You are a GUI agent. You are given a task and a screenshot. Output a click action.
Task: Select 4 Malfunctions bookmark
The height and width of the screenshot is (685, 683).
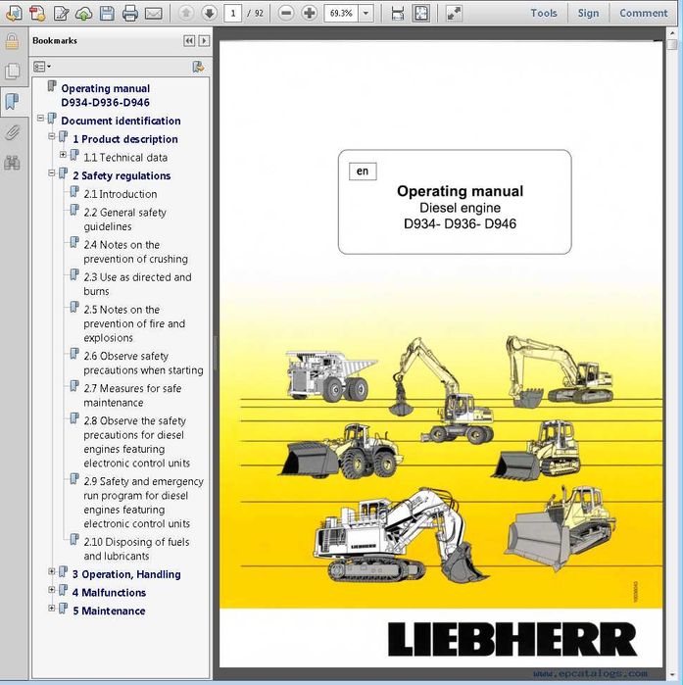(109, 592)
